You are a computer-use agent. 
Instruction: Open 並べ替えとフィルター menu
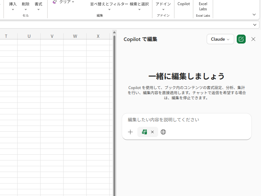point(109,6)
